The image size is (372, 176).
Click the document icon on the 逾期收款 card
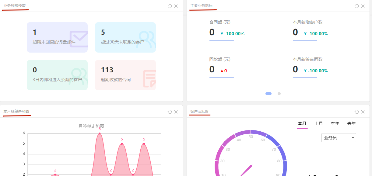click(x=150, y=79)
